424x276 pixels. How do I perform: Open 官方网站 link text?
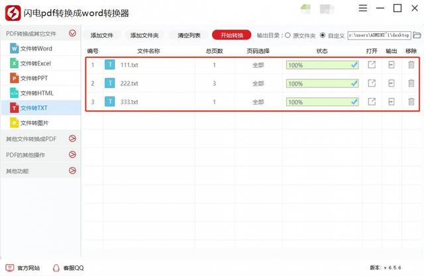[x=28, y=268]
